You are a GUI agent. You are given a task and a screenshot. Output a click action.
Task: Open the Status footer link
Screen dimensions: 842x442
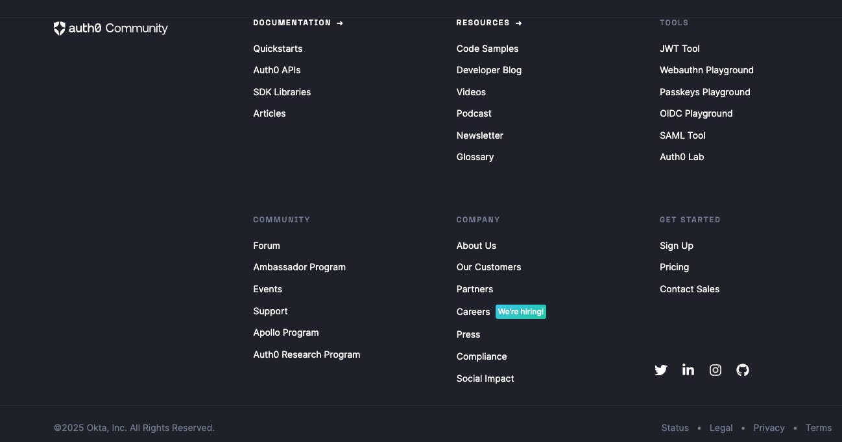pos(675,428)
